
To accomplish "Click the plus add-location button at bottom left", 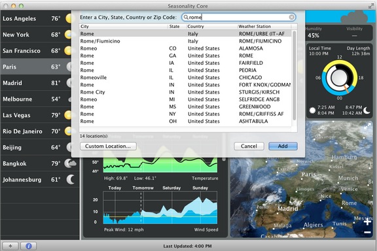I will 10,246.
